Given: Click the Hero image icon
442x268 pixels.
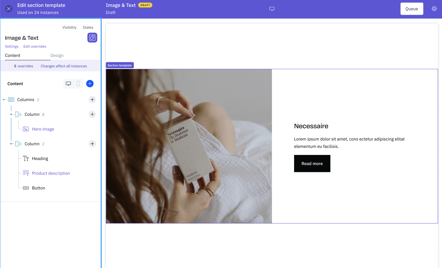Looking at the screenshot, I should tap(26, 129).
